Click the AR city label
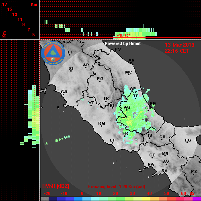The width and height of the screenshot is (201, 201). point(86,65)
